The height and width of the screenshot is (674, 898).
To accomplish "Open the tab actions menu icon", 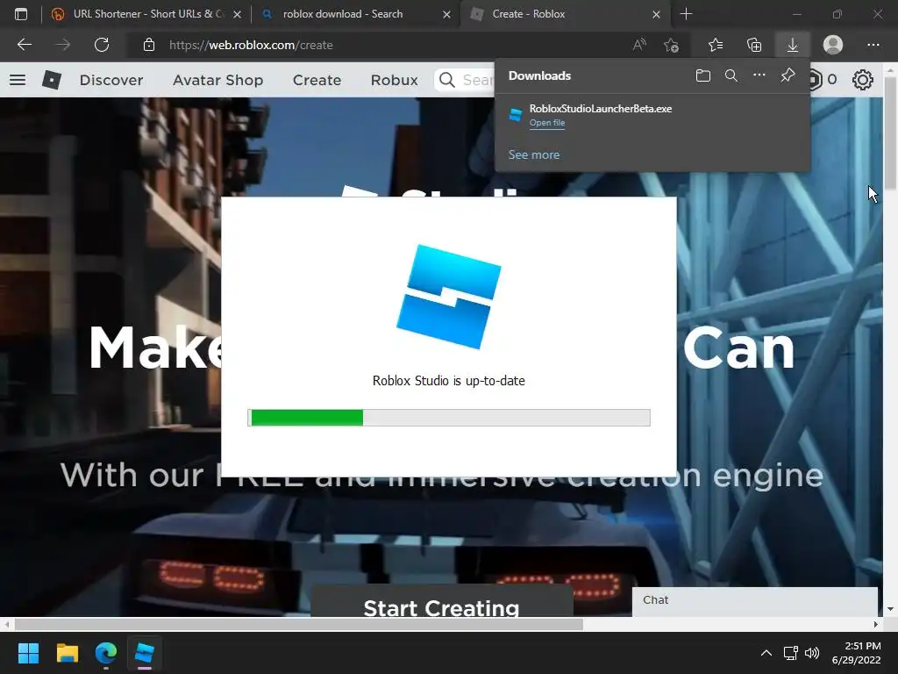I will click(x=21, y=14).
